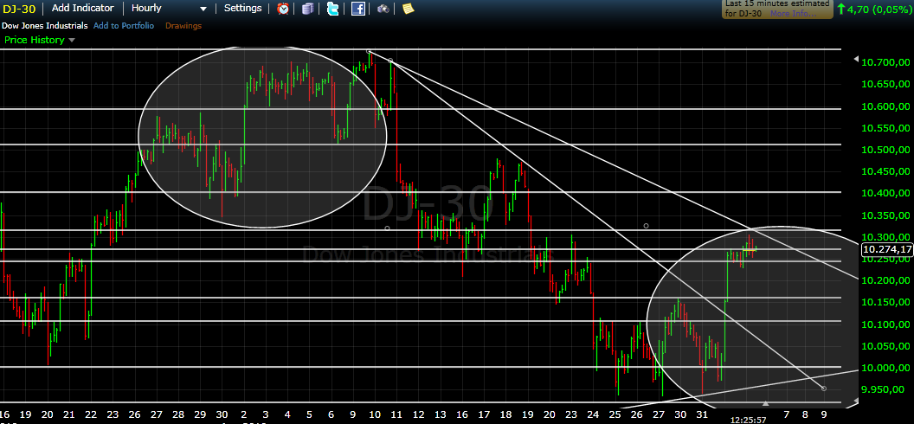
Task: Click date label 24 on the time axis
Action: click(593, 414)
